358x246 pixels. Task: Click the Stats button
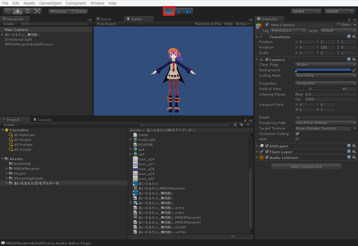click(228, 24)
